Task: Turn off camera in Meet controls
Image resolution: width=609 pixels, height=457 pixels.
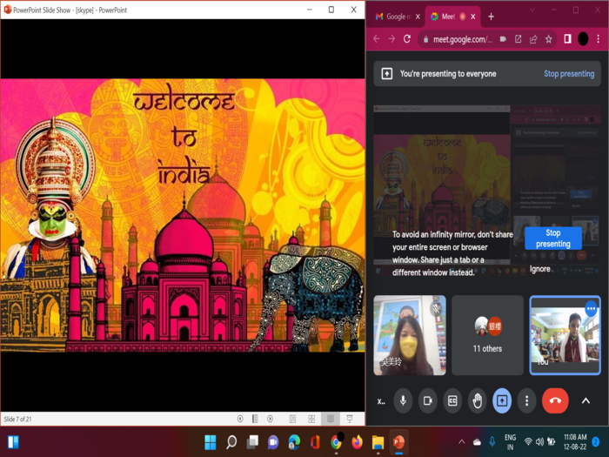Action: 428,400
